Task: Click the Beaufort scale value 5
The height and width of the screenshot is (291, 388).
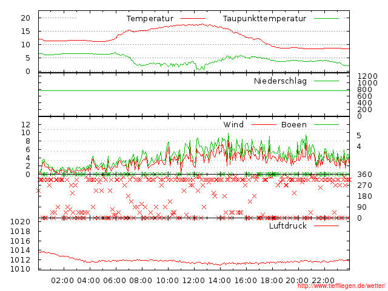Action: click(x=359, y=136)
